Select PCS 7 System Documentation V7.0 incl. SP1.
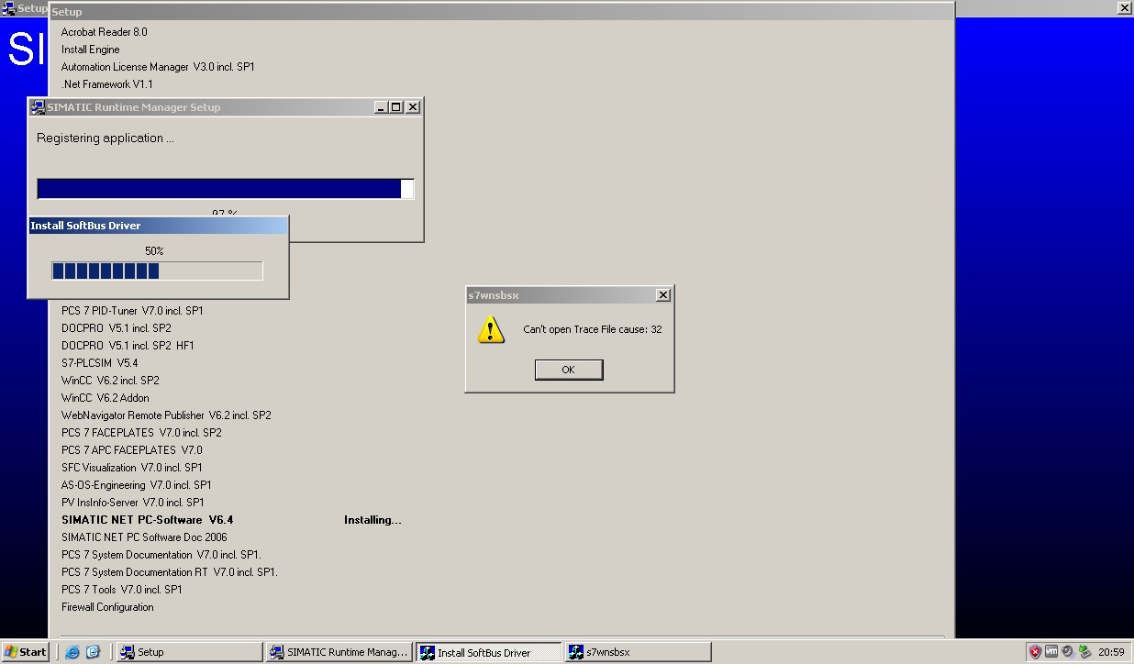The height and width of the screenshot is (664, 1134). pos(161,555)
